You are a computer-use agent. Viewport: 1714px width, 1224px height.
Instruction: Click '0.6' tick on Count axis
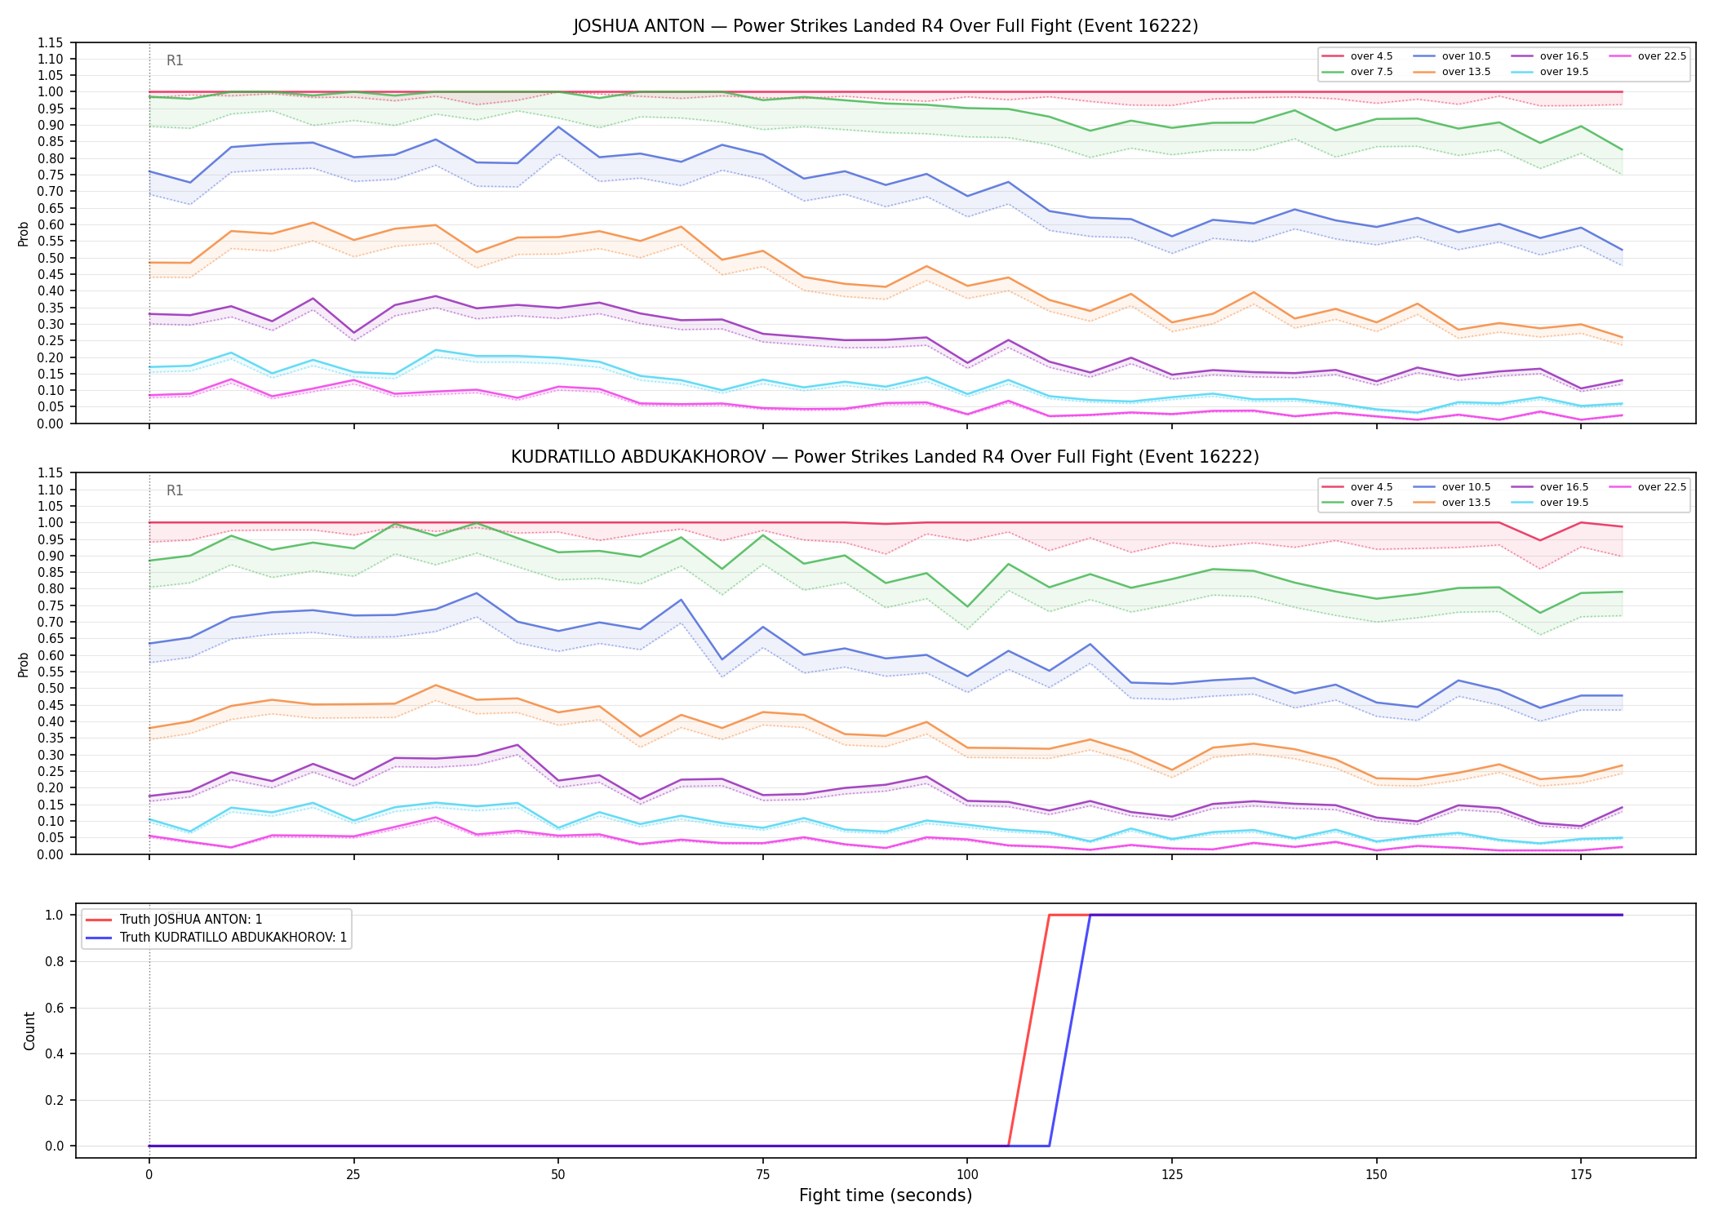55,1008
